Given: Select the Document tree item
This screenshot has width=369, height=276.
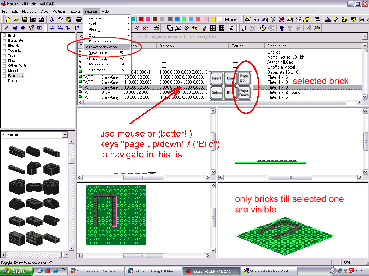Looking at the screenshot, I should [x=16, y=81].
